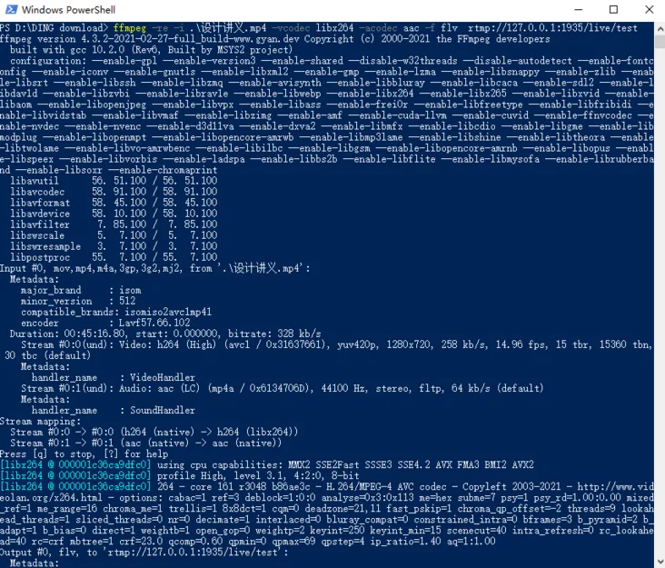Click the 'Output #0, flv, to' line
This screenshot has height=568, width=665.
tap(144, 553)
